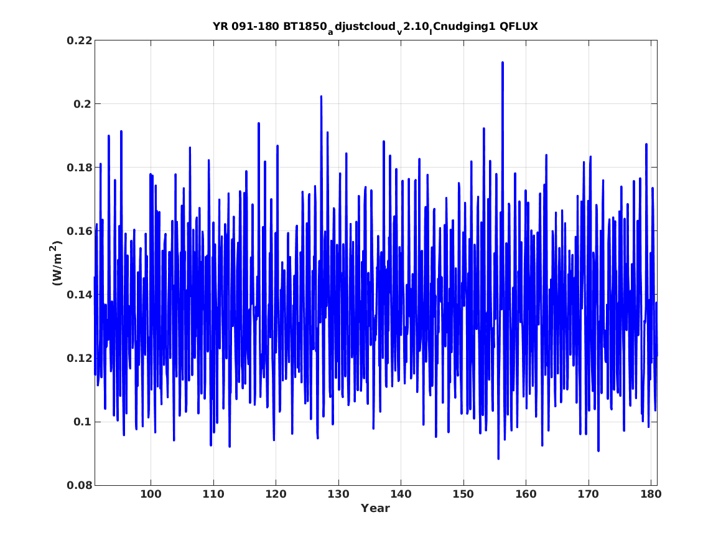Screen dimensions: 726x545
Task: Click the y-axis tick label '0.18'
Action: 79,168
